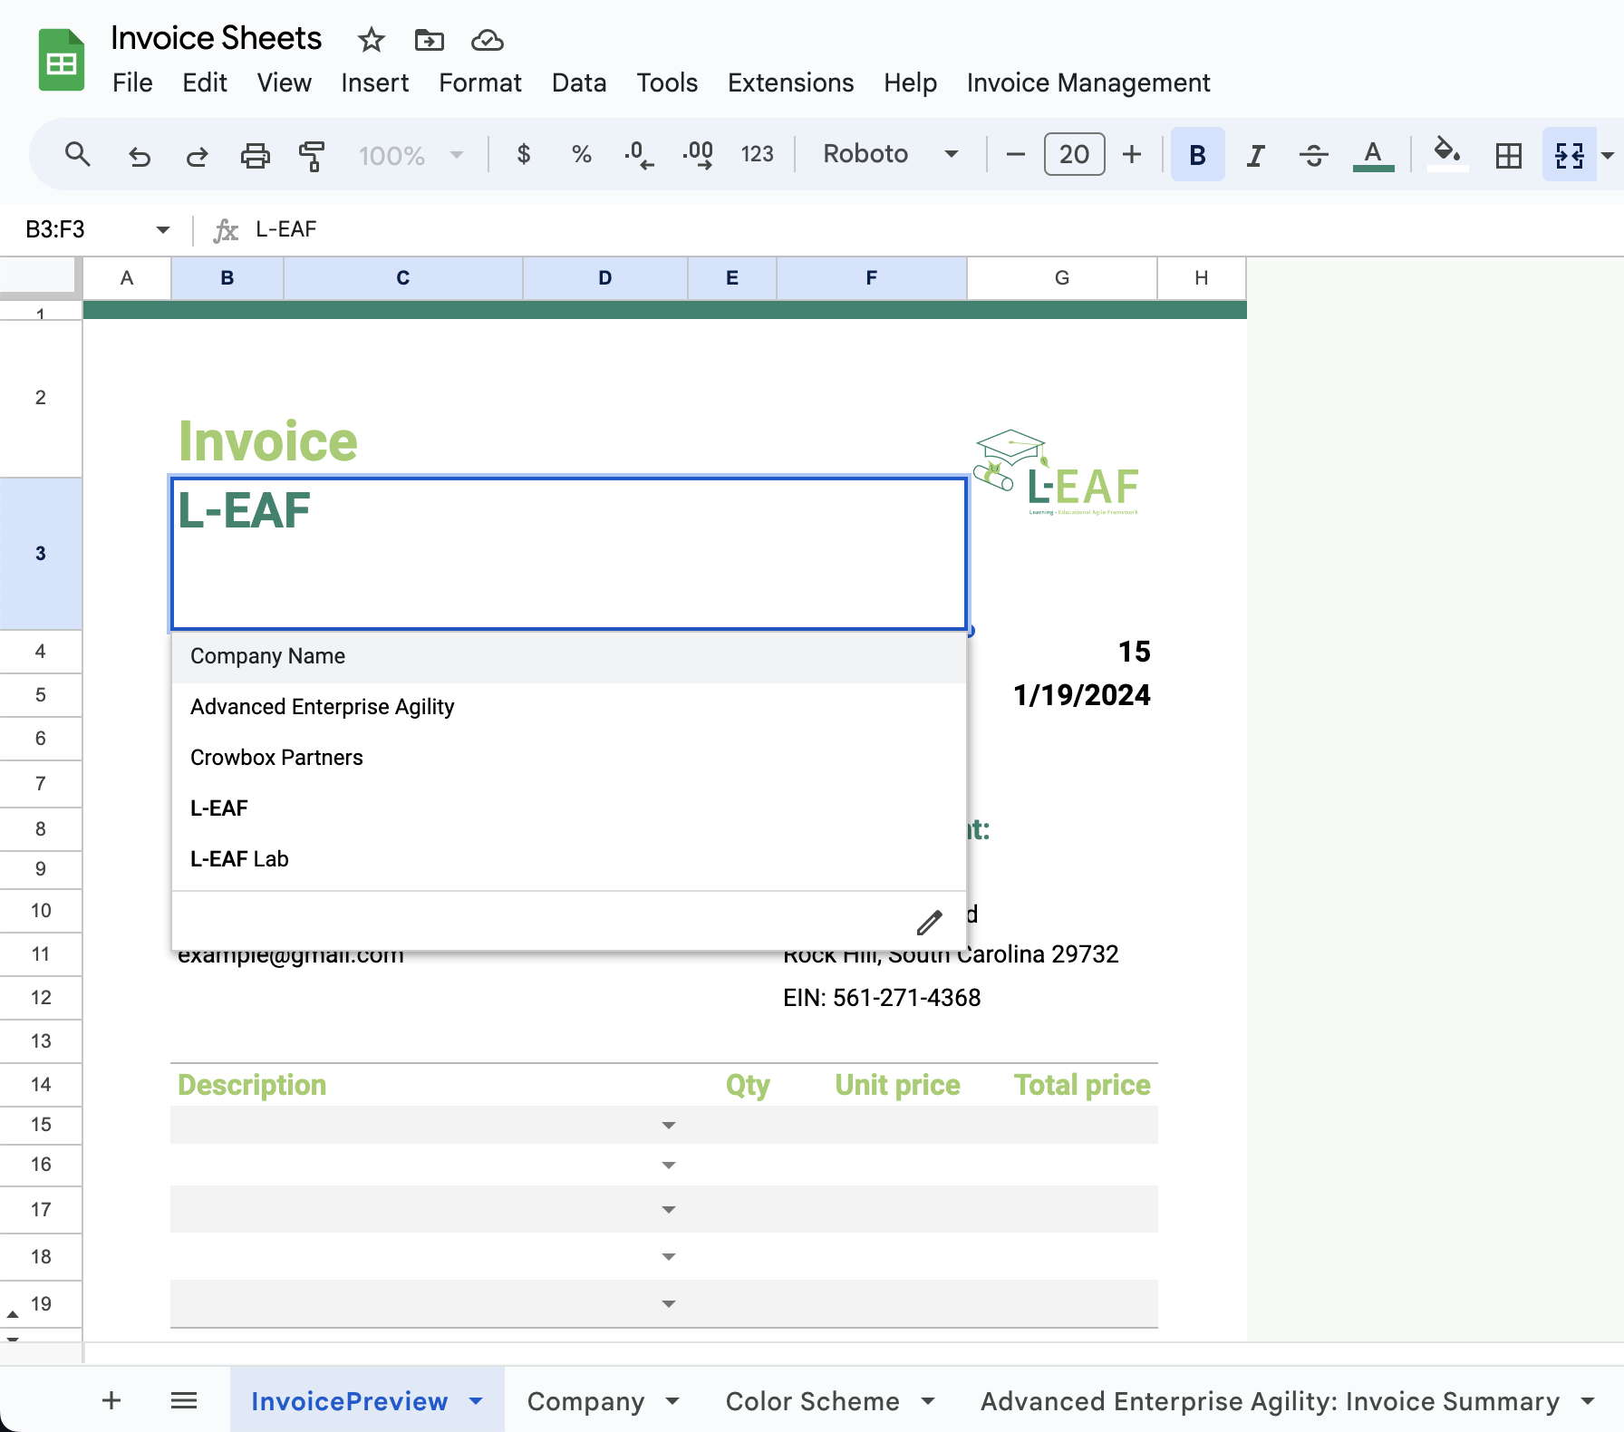Open the Insert menu
The image size is (1624, 1432).
tap(375, 83)
